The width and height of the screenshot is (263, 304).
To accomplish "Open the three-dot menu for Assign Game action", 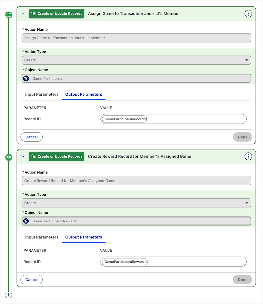I will pyautogui.click(x=248, y=14).
